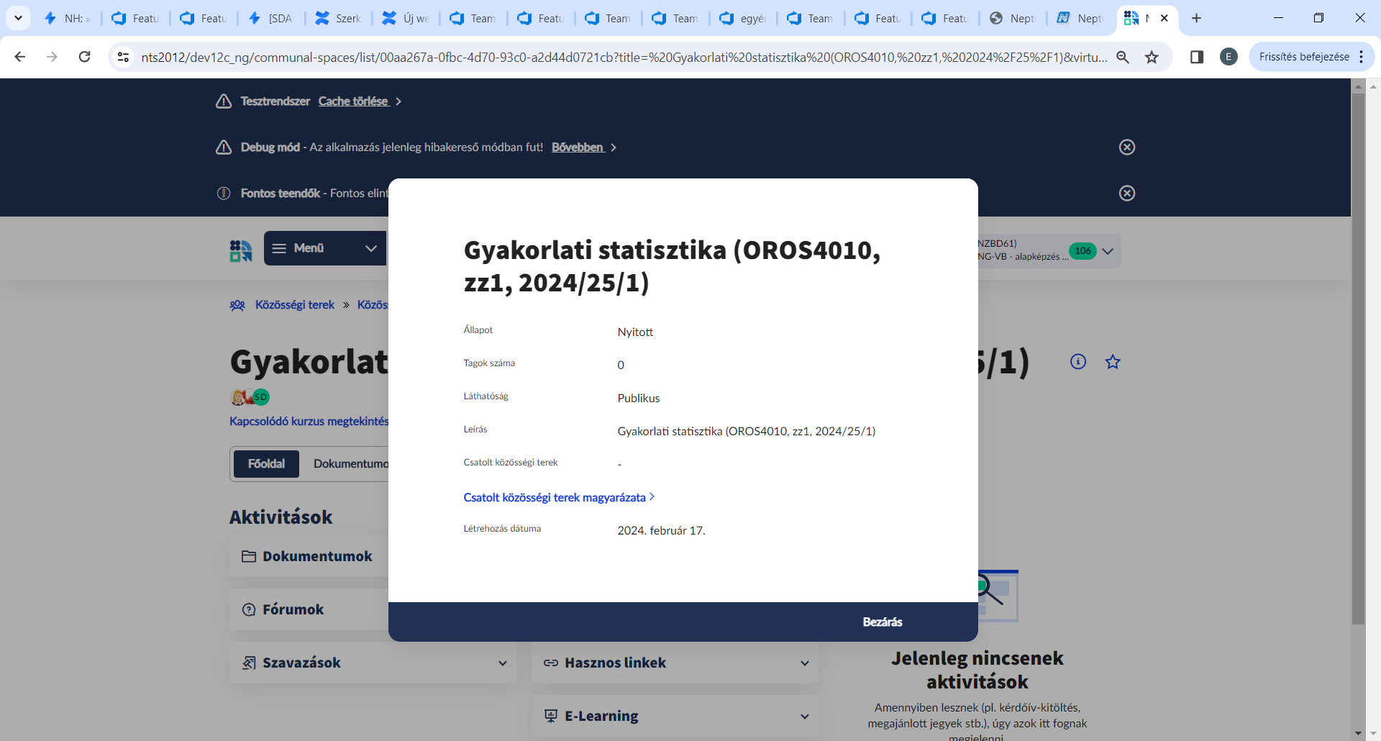Open the Menü dropdown
1381x741 pixels.
pyautogui.click(x=325, y=248)
